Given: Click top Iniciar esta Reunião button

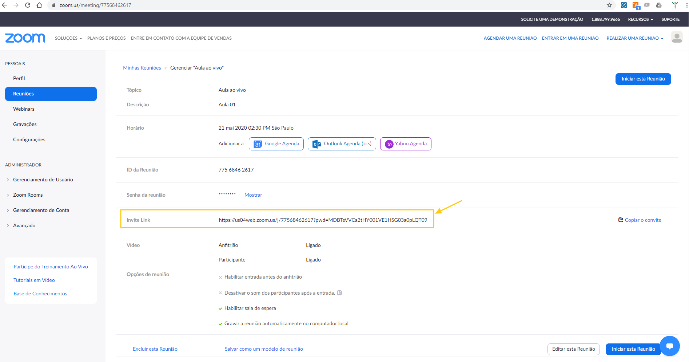Looking at the screenshot, I should coord(643,79).
